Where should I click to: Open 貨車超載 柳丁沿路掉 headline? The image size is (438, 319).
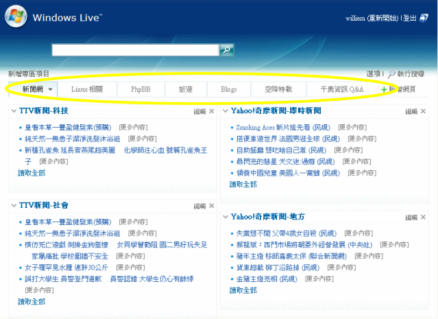click(278, 268)
